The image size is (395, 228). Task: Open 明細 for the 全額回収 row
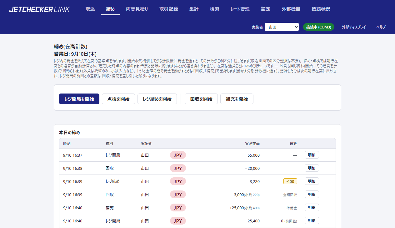tap(312, 195)
